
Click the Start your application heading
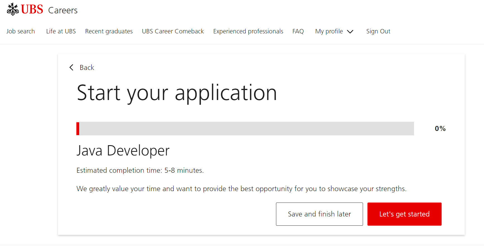tap(177, 93)
